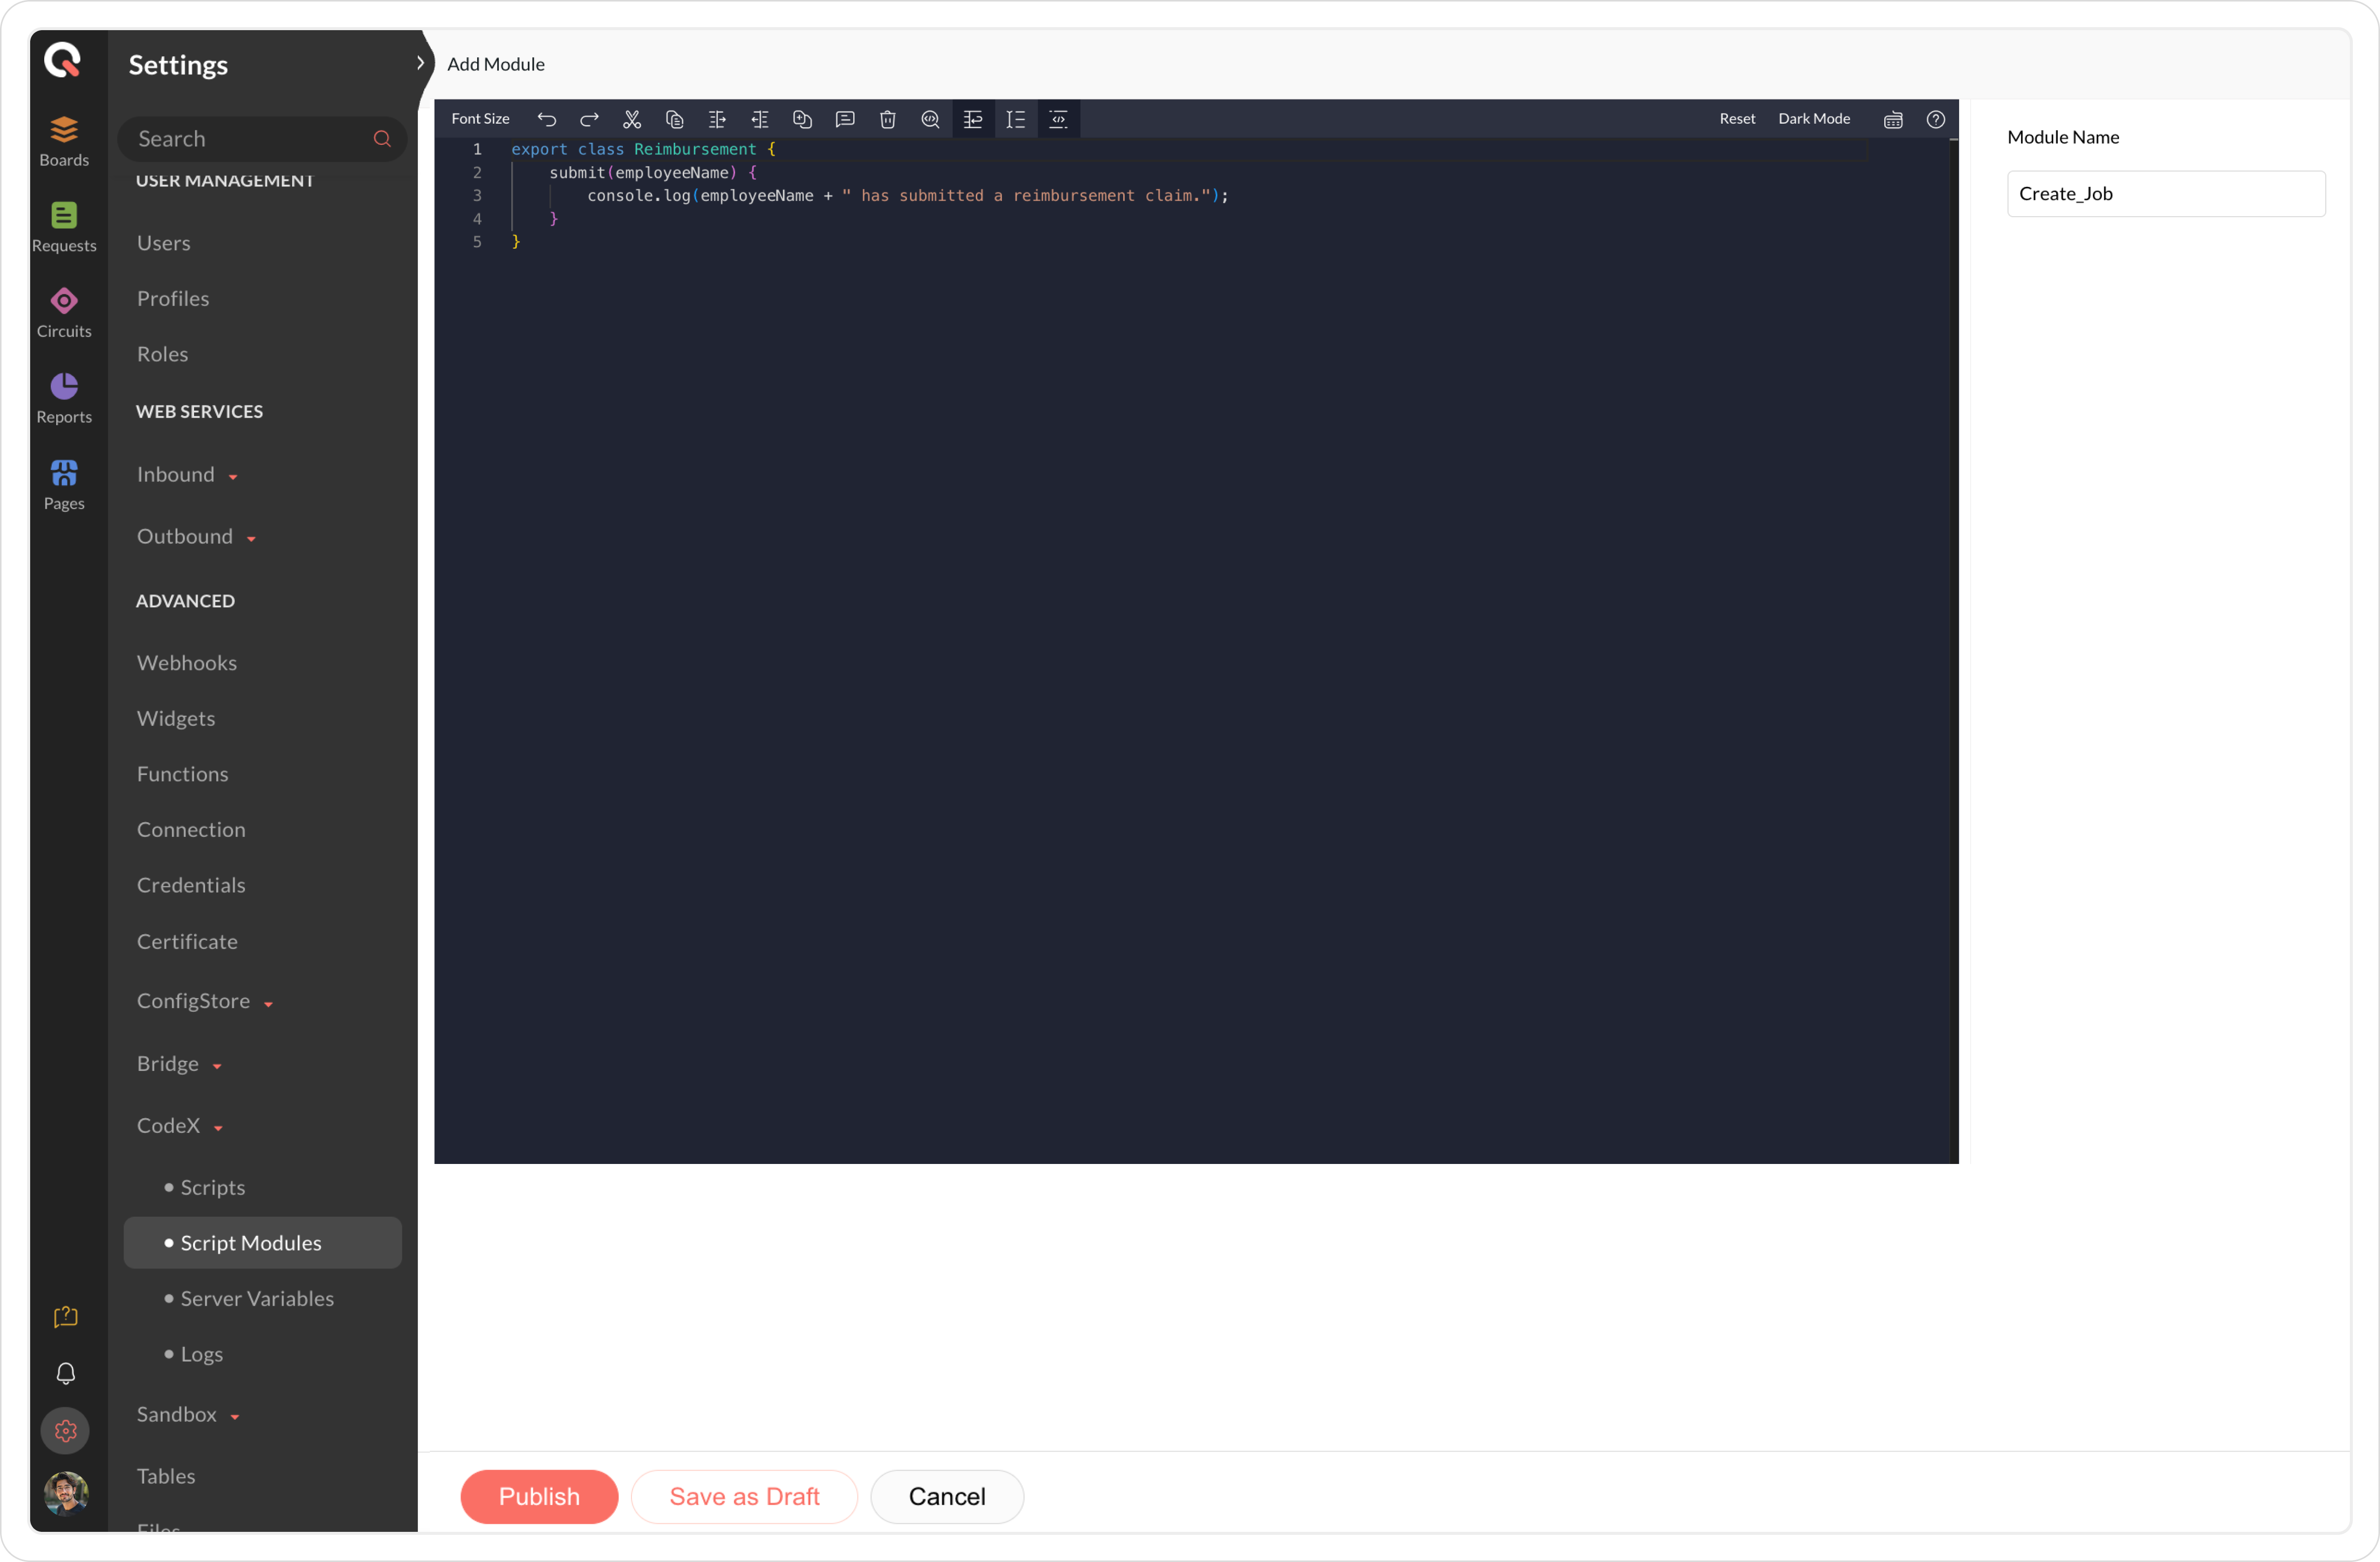The height and width of the screenshot is (1562, 2380).
Task: Toggle the line numbers toolbar button
Action: pos(1016,119)
